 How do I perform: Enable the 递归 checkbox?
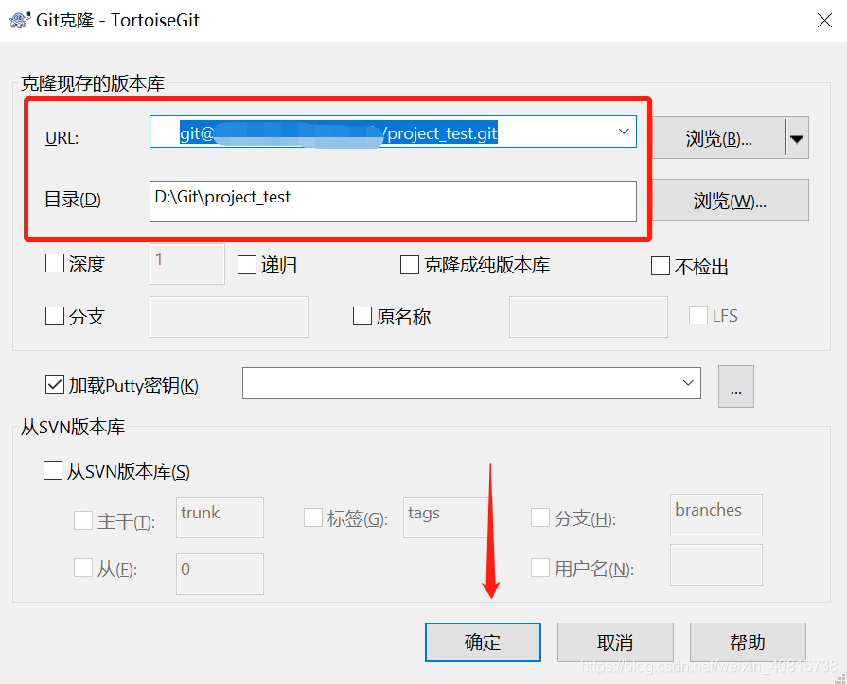pos(247,265)
